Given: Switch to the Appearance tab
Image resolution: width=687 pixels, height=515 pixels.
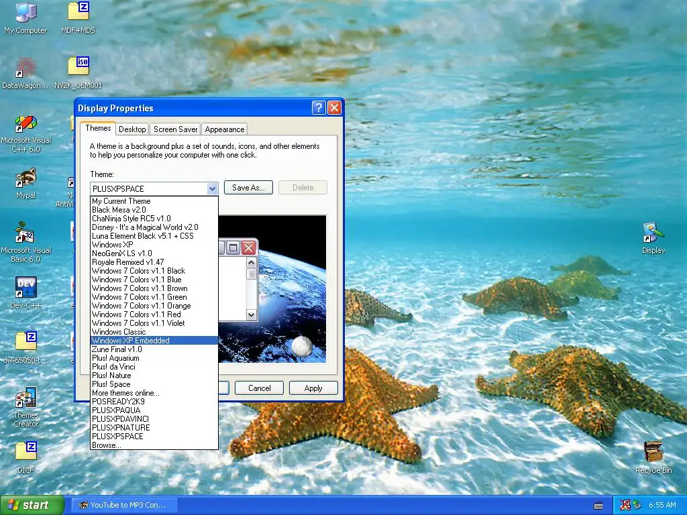Looking at the screenshot, I should point(225,129).
